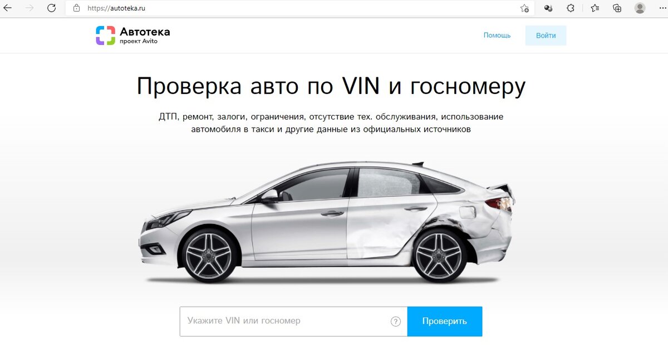Open the Помощь link
This screenshot has width=668, height=345.
pos(497,35)
